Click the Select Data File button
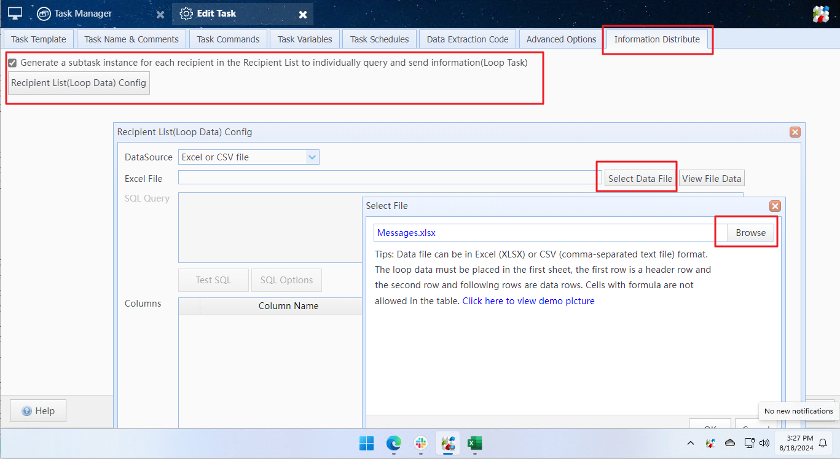 pyautogui.click(x=640, y=179)
